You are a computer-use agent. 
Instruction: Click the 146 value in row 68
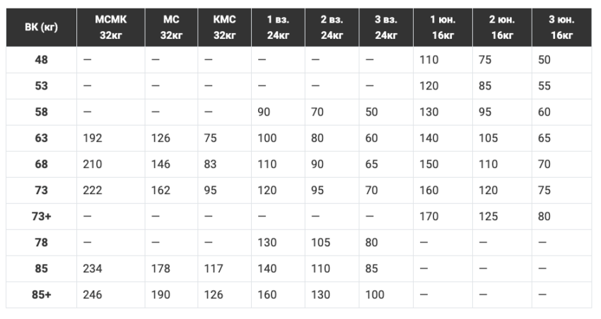tap(161, 164)
